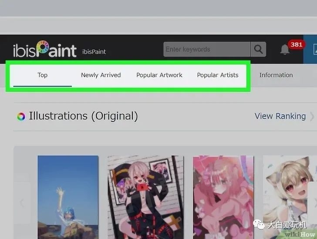
Task: Open notifications via the bell icon
Action: click(285, 50)
